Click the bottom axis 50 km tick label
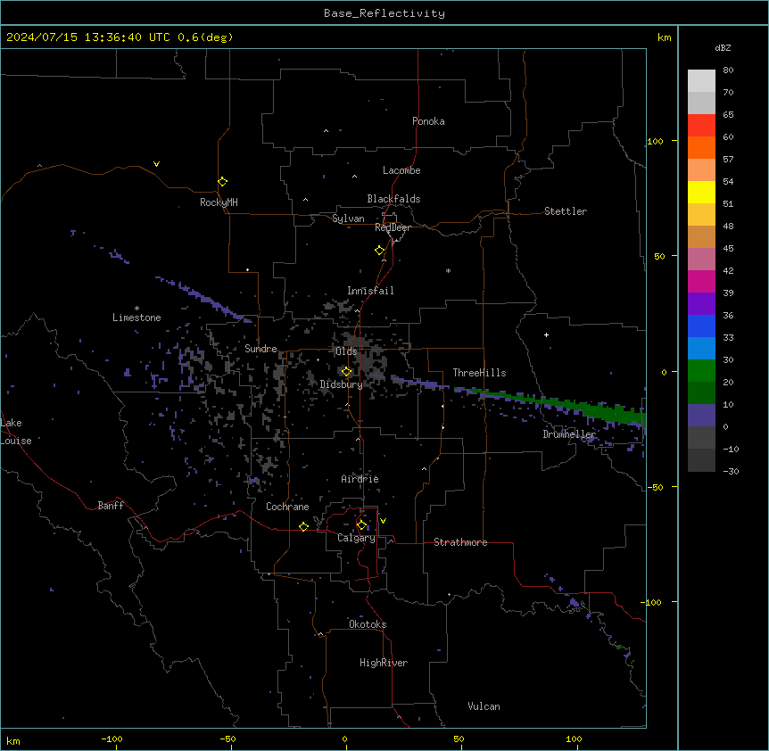 [x=459, y=739]
